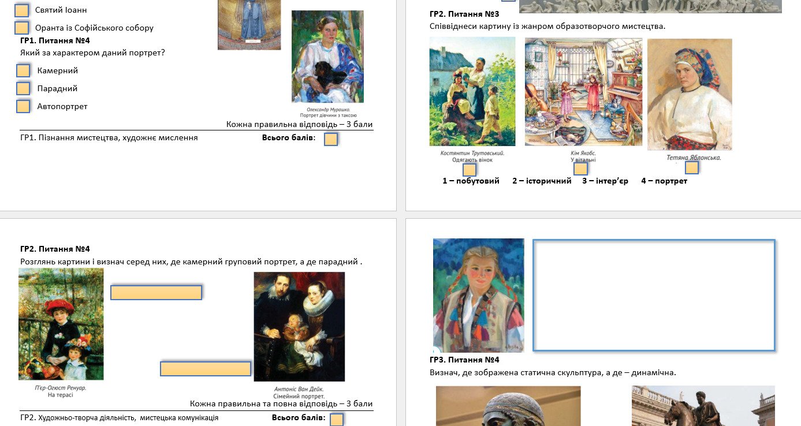
Task: Select answer box under Одягають вінок painting
Action: [470, 170]
